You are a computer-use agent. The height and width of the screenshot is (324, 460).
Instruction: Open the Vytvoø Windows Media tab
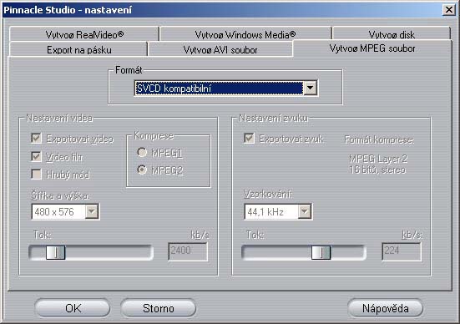pos(245,34)
